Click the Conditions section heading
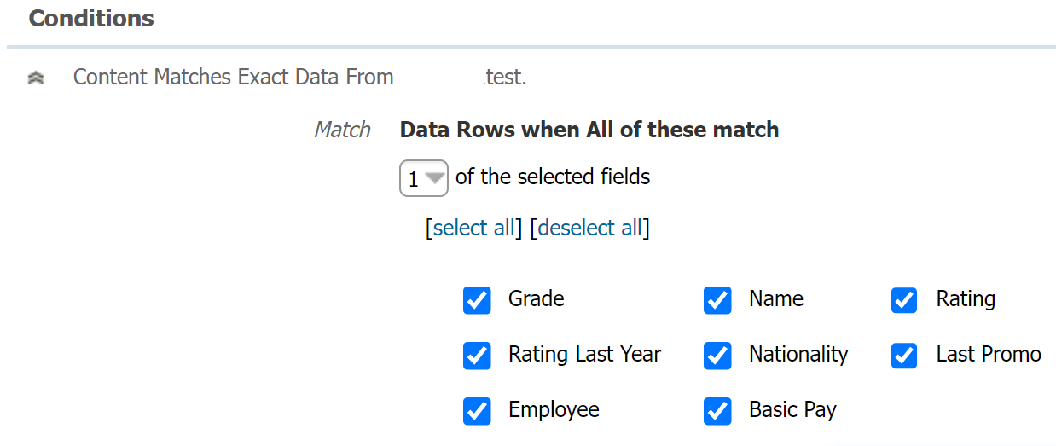Screen dimensions: 1056x446 click(91, 19)
